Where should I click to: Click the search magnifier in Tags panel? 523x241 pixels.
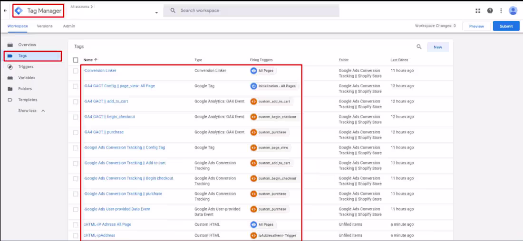click(x=419, y=47)
